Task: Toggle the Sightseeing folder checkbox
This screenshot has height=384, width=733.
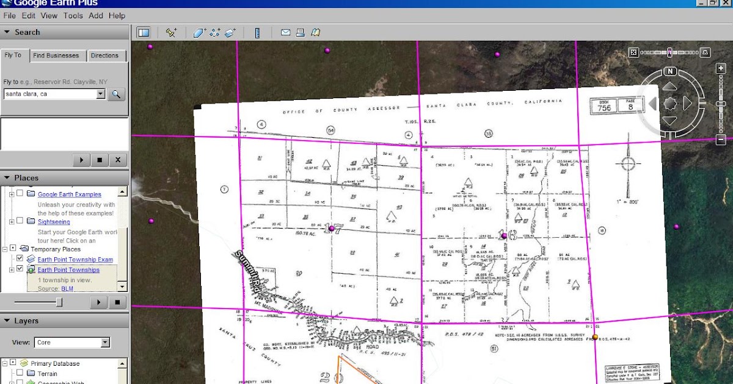Action: coord(20,221)
